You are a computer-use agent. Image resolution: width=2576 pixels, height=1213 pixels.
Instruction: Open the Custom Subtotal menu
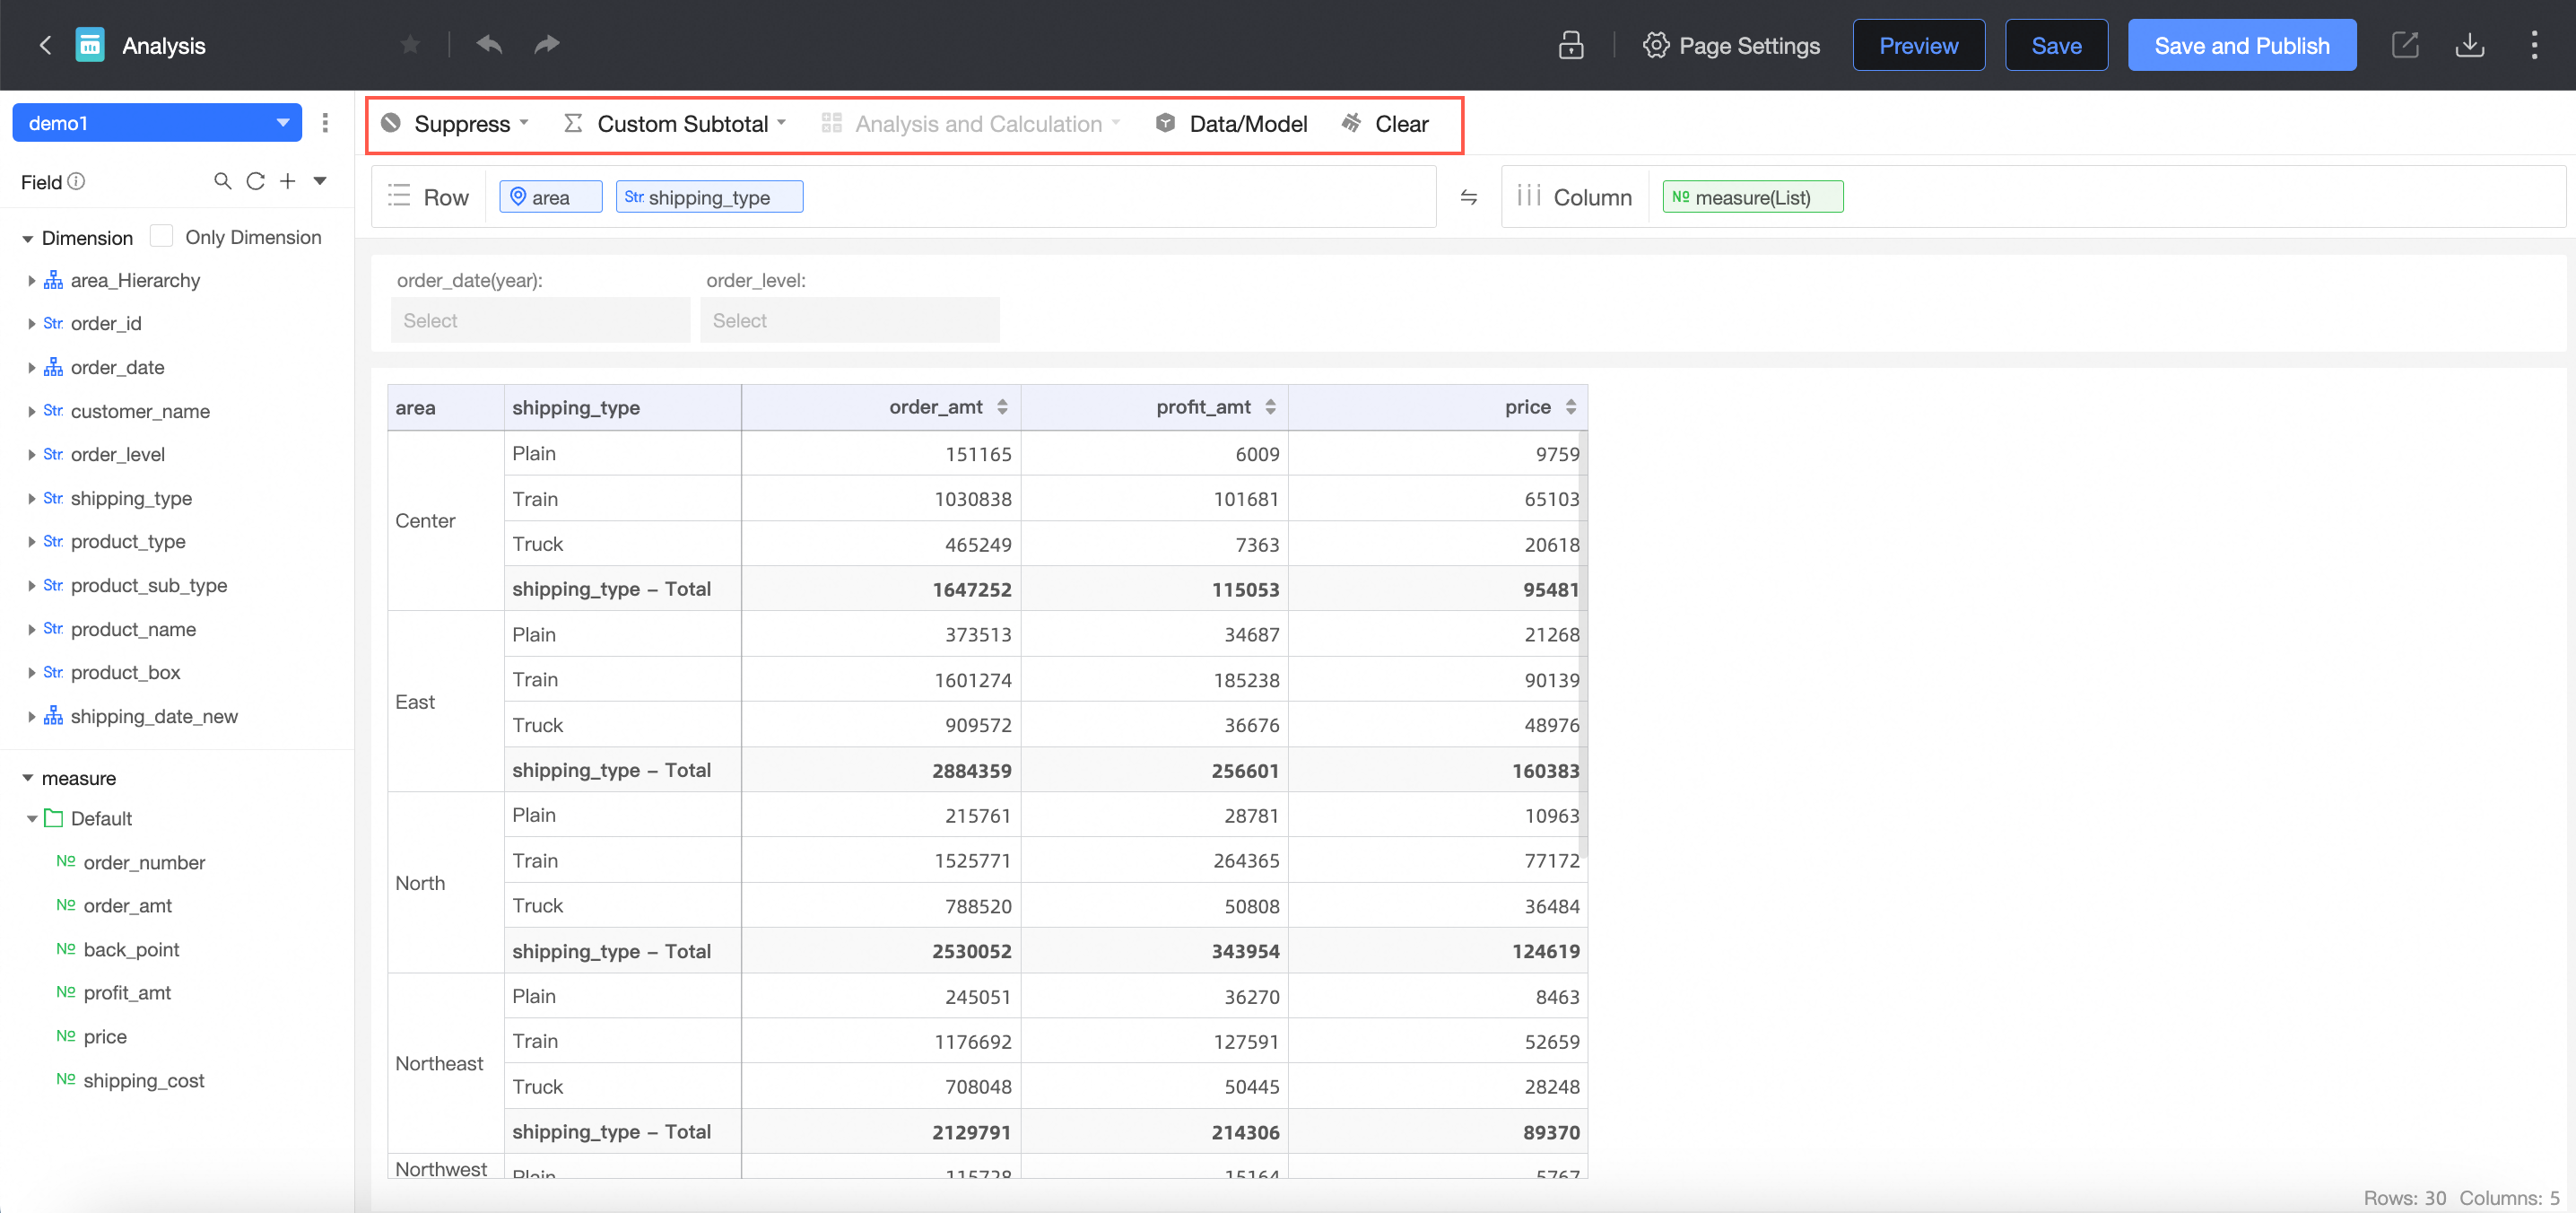(x=682, y=124)
